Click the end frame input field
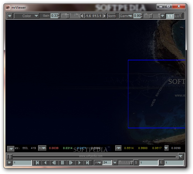 click(174, 163)
